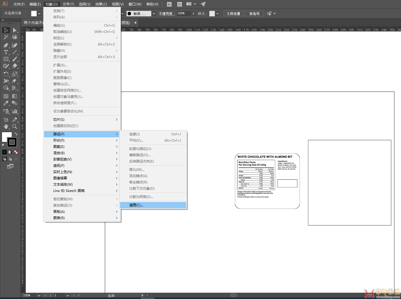Choose 清理(C)... from the path submenu

click(x=153, y=205)
